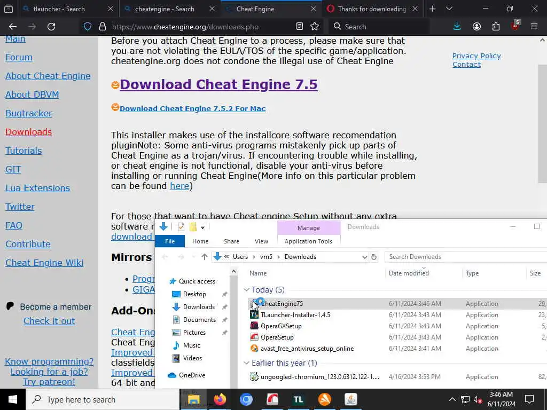Click the cheatengine.org address bar
547x410 pixels.
(x=185, y=27)
